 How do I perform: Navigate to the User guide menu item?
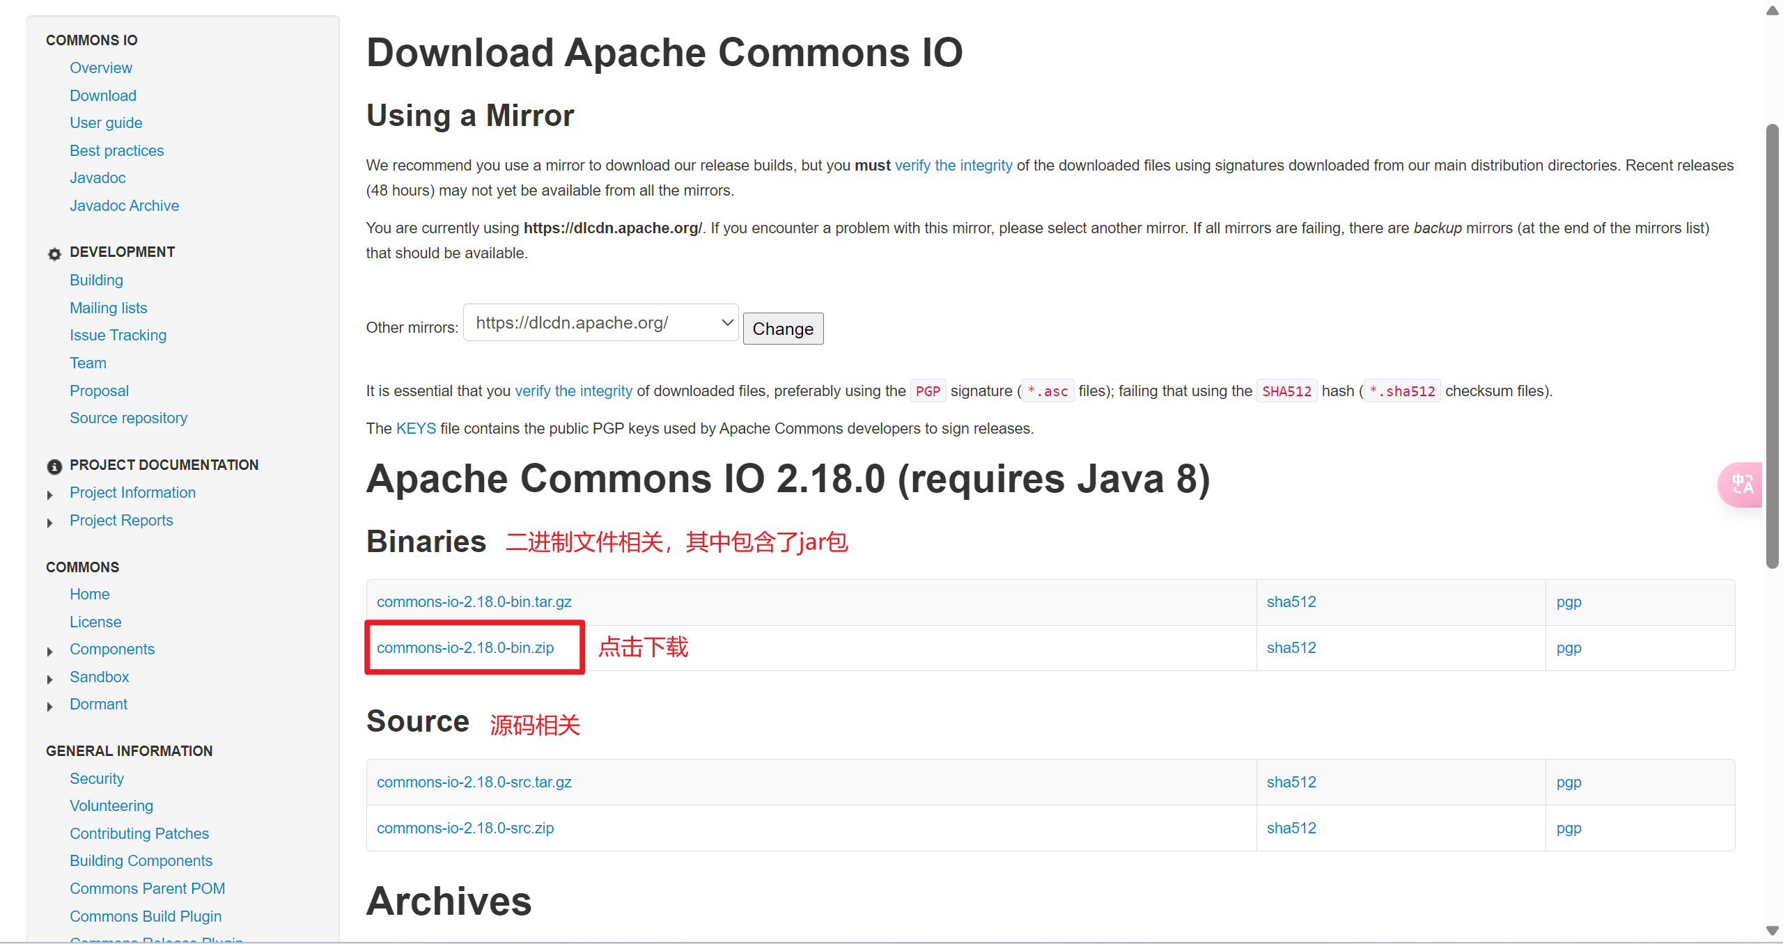coord(106,123)
